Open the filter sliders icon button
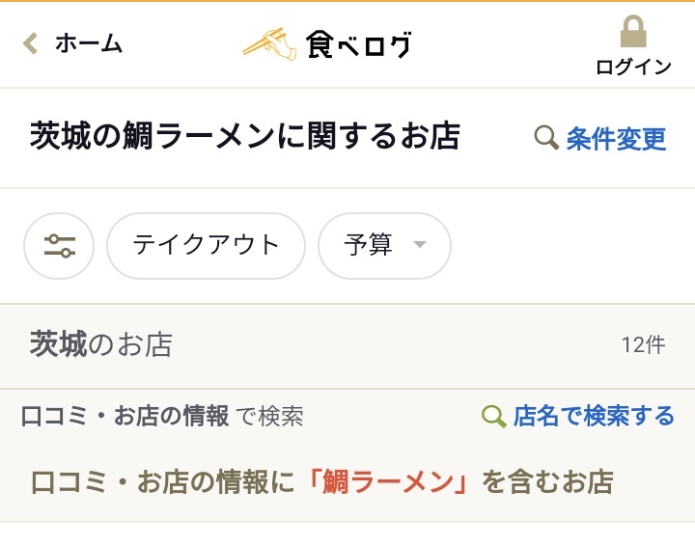Image resolution: width=695 pixels, height=546 pixels. [x=59, y=246]
